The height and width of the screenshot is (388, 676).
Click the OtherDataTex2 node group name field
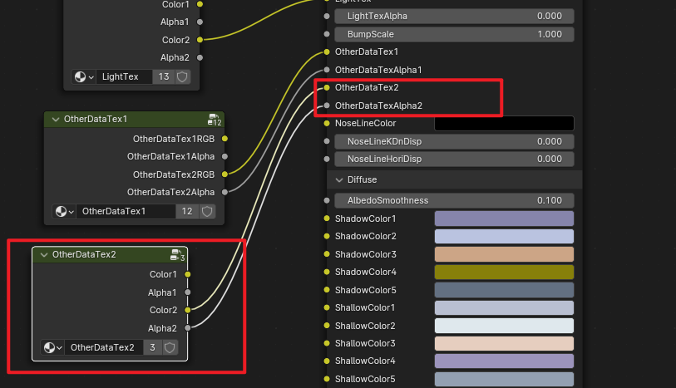point(103,347)
